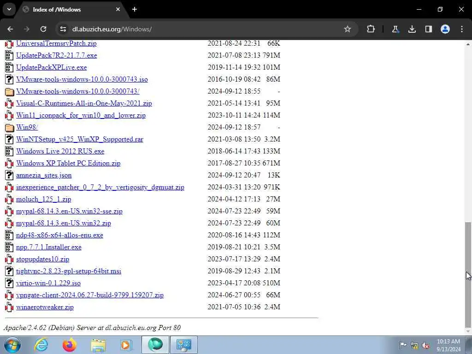Open Chrome Labs flask icon

pyautogui.click(x=395, y=29)
